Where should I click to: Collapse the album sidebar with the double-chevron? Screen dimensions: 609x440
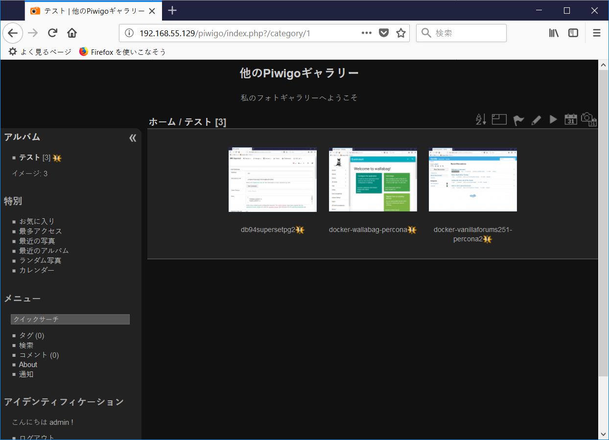coord(133,138)
